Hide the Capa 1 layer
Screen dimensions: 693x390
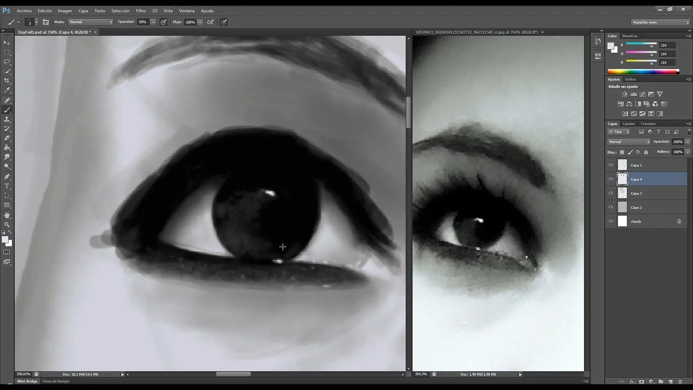click(x=611, y=165)
